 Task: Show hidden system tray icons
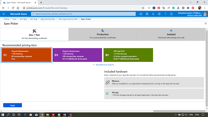pos(176,115)
